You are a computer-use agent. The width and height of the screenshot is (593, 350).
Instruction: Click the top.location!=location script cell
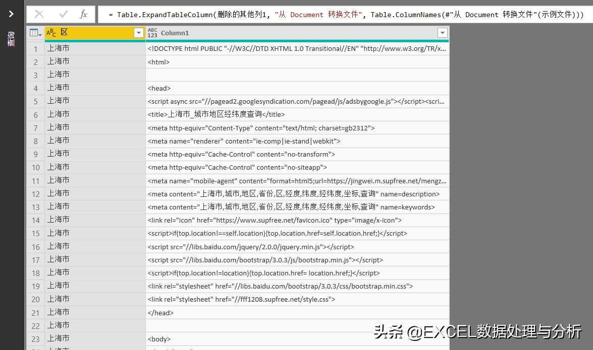pyautogui.click(x=297, y=273)
